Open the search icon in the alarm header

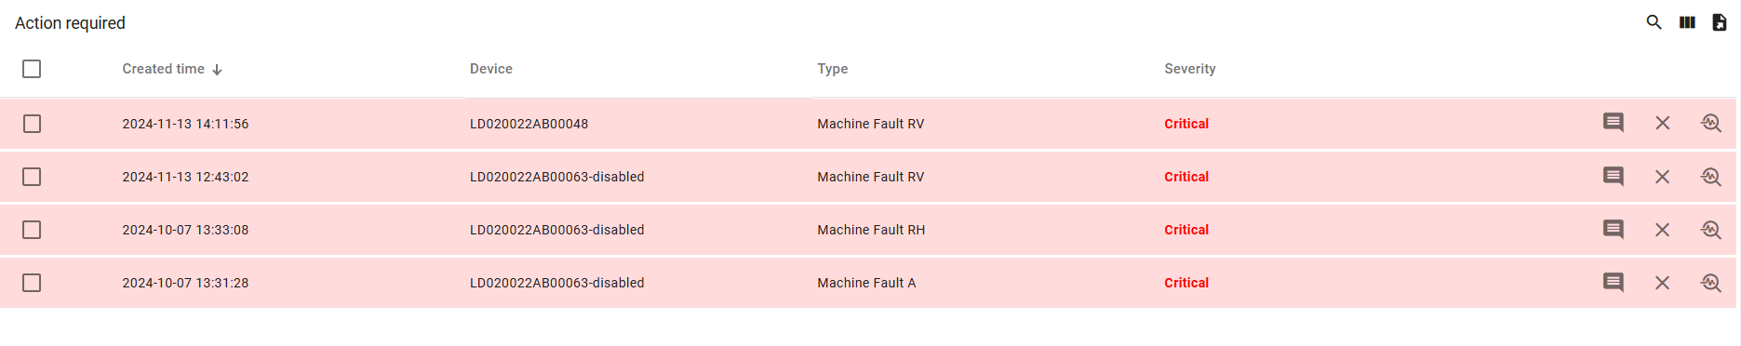(1654, 22)
